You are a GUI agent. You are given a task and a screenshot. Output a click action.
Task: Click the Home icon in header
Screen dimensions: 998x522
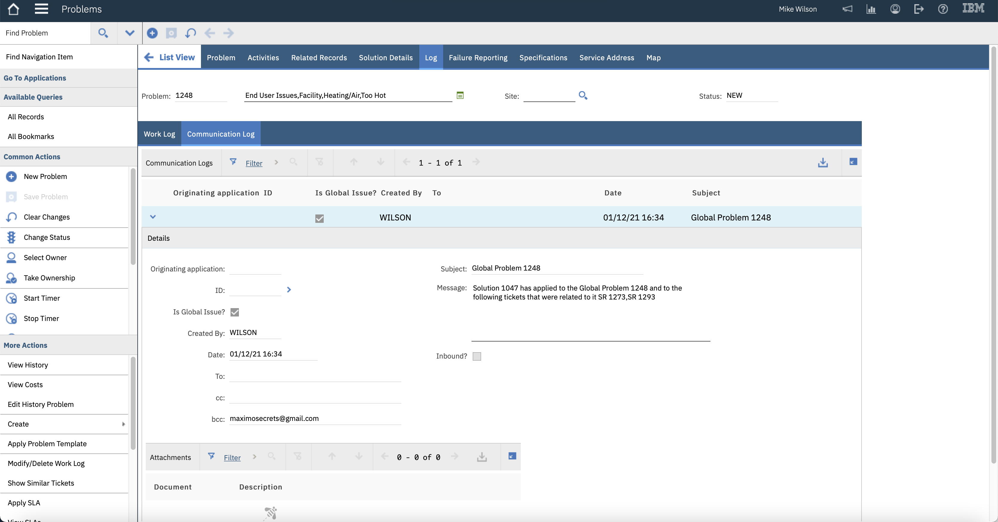click(x=13, y=9)
